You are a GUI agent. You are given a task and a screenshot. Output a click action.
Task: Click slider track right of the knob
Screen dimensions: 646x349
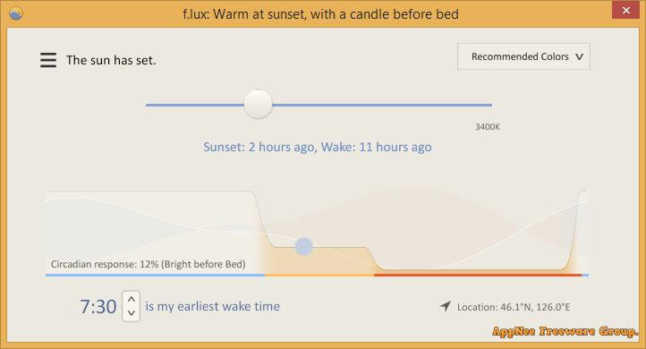coord(382,105)
